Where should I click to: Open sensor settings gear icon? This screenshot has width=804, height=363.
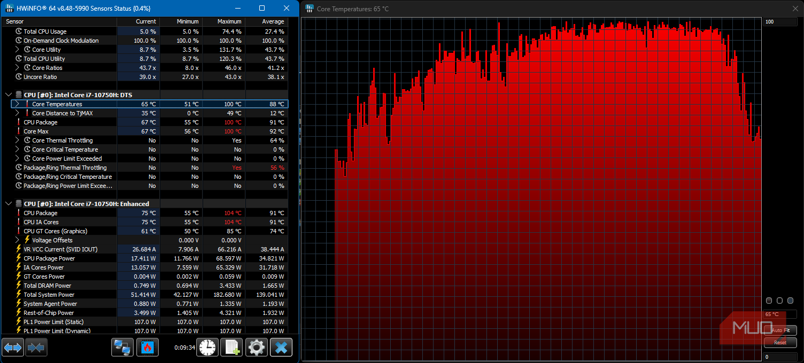tap(257, 348)
